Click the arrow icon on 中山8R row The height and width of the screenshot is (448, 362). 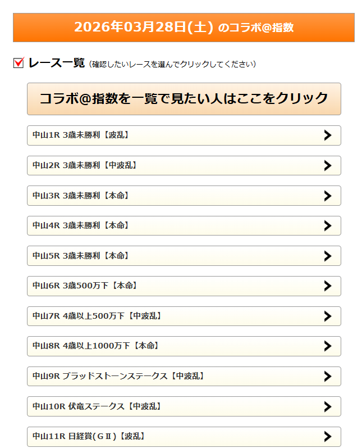(x=328, y=346)
